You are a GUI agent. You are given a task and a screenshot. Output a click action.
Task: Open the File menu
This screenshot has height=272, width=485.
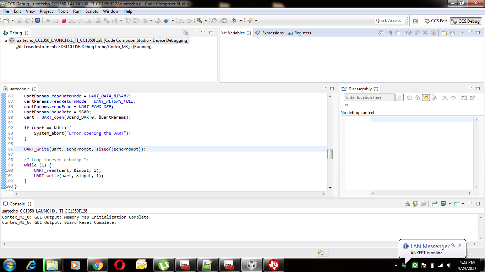point(6,11)
